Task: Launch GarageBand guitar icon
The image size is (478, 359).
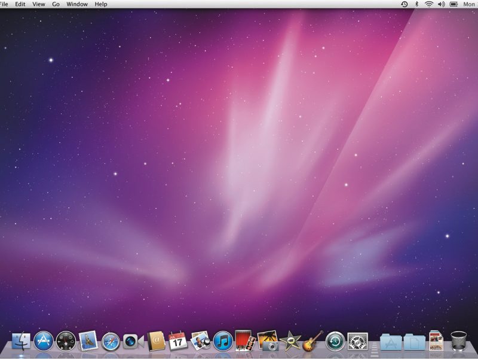Action: [312, 341]
